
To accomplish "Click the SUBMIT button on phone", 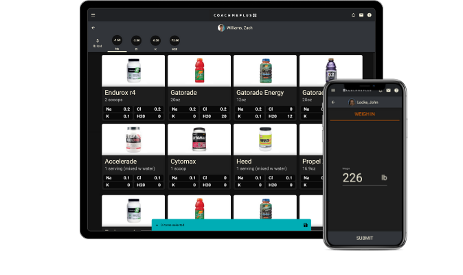I will [x=365, y=238].
